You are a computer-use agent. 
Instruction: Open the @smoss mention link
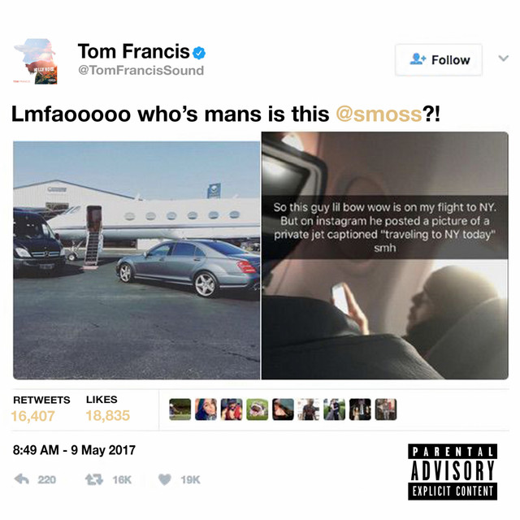click(x=379, y=114)
